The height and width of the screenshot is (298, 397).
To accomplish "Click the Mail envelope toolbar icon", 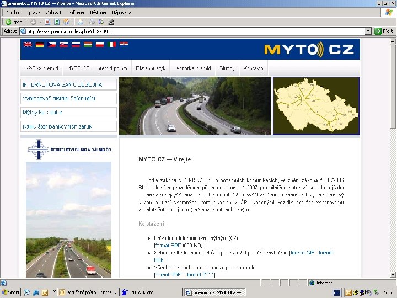I will [81, 22].
